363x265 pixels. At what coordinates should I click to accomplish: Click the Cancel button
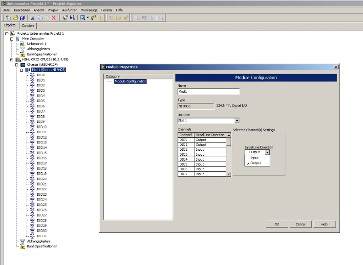[x=300, y=224]
